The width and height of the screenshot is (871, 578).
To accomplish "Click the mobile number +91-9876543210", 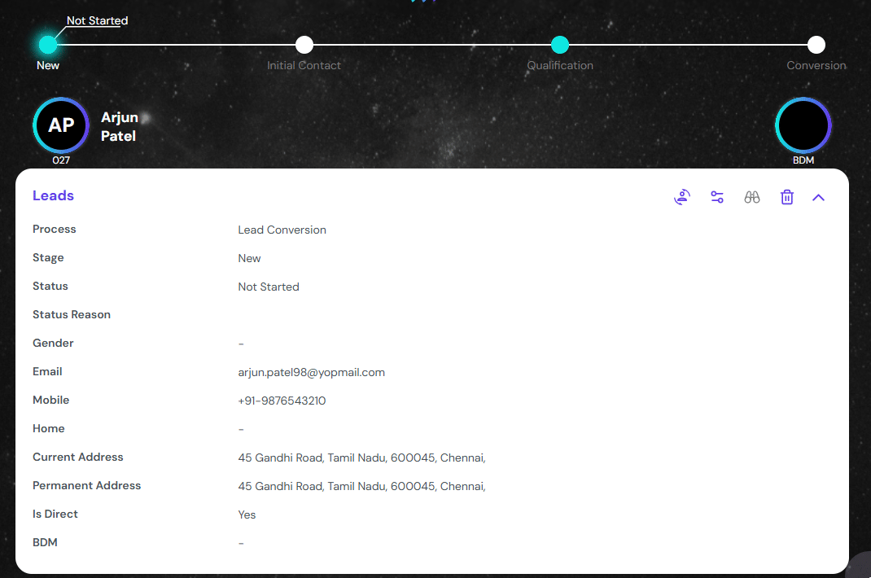I will [x=282, y=401].
